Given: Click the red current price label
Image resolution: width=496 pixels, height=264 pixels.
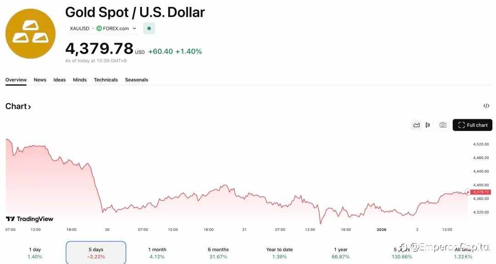Looking at the screenshot, I should point(481,192).
